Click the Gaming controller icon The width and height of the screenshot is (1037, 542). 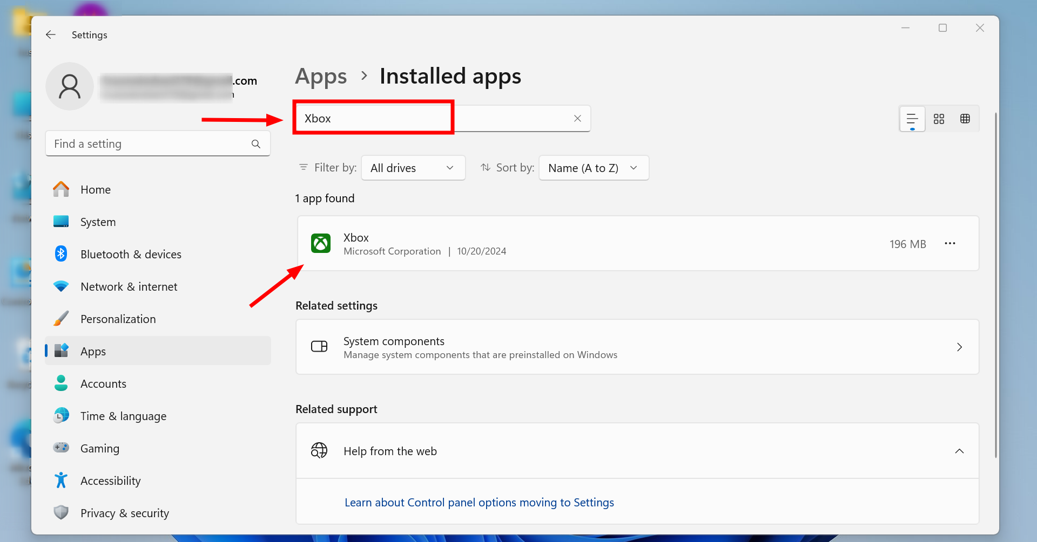(61, 448)
